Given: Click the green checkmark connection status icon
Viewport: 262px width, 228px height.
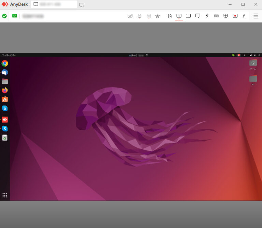Looking at the screenshot, I should click(x=4, y=16).
